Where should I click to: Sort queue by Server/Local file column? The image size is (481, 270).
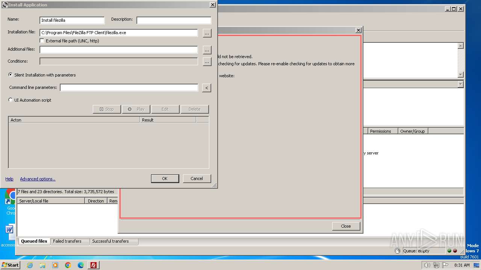[51, 201]
